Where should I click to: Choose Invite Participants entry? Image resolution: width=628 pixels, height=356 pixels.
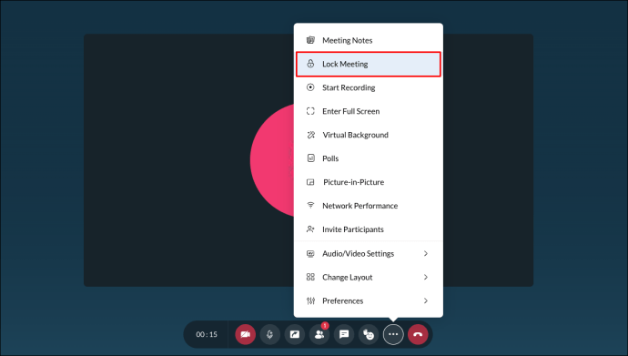(369, 229)
